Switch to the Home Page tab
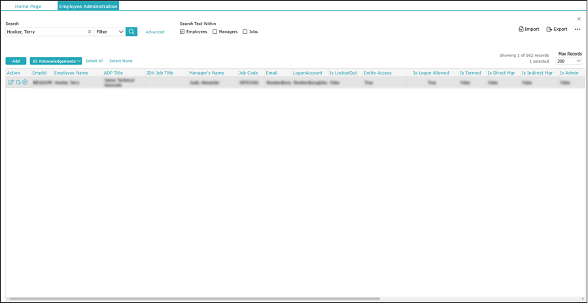Viewport: 588px width, 303px height. point(28,7)
